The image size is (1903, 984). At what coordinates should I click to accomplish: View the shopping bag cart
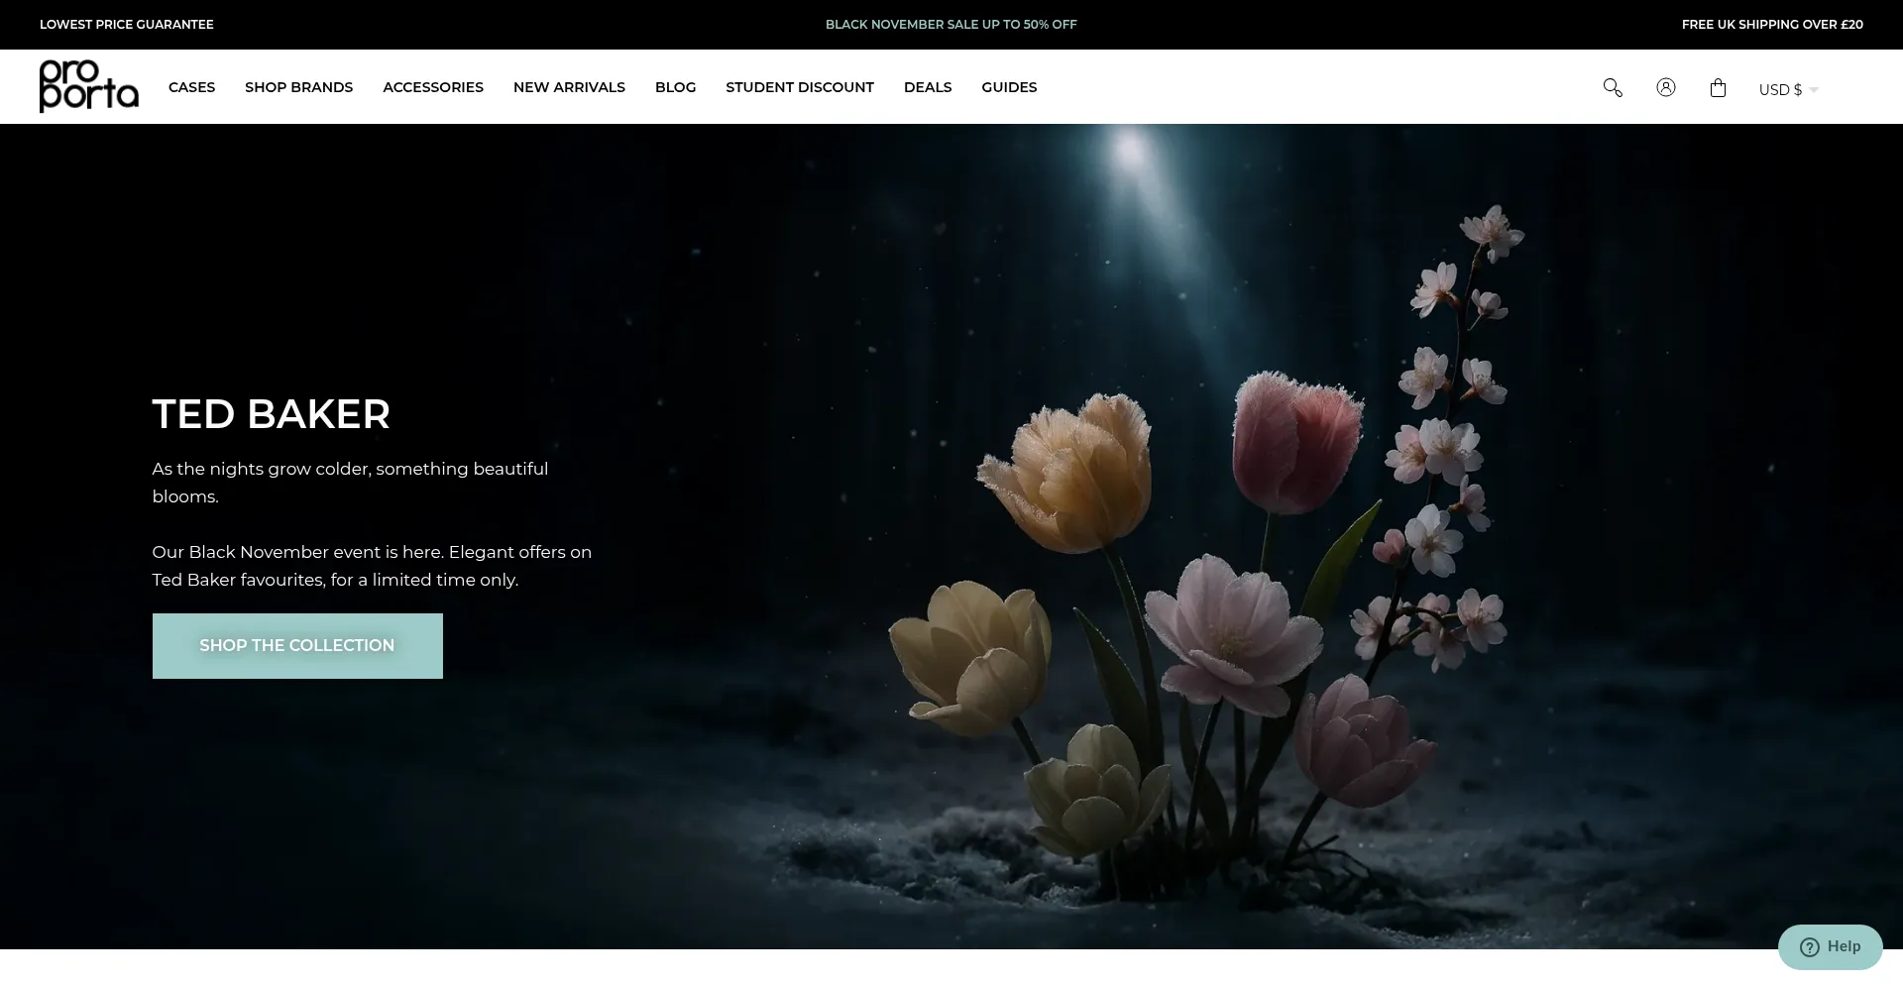click(x=1718, y=88)
